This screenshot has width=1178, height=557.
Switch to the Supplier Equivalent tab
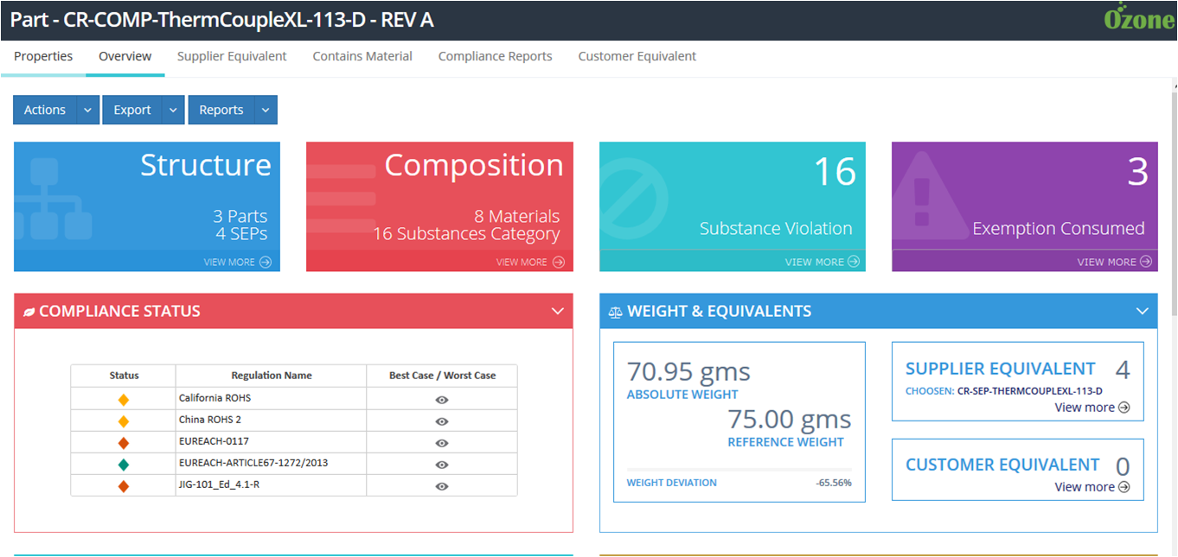[x=232, y=57]
